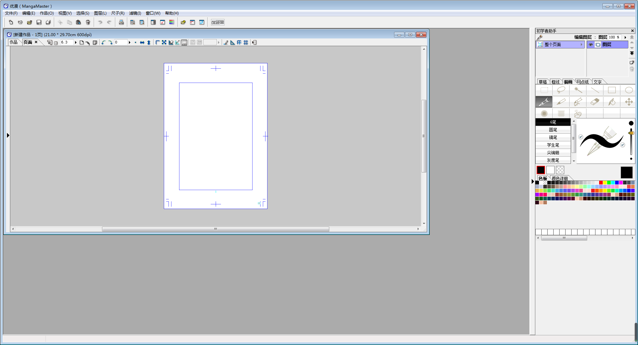Select the move layer cross-arrow tool

pos(629,102)
